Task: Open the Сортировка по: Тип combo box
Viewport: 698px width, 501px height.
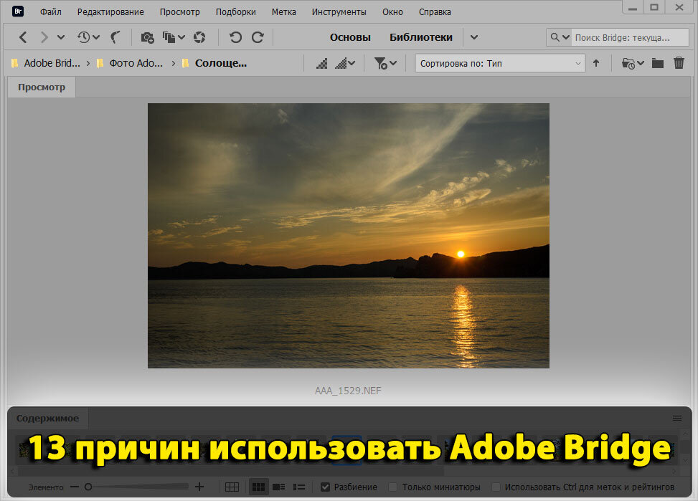Action: click(x=500, y=63)
